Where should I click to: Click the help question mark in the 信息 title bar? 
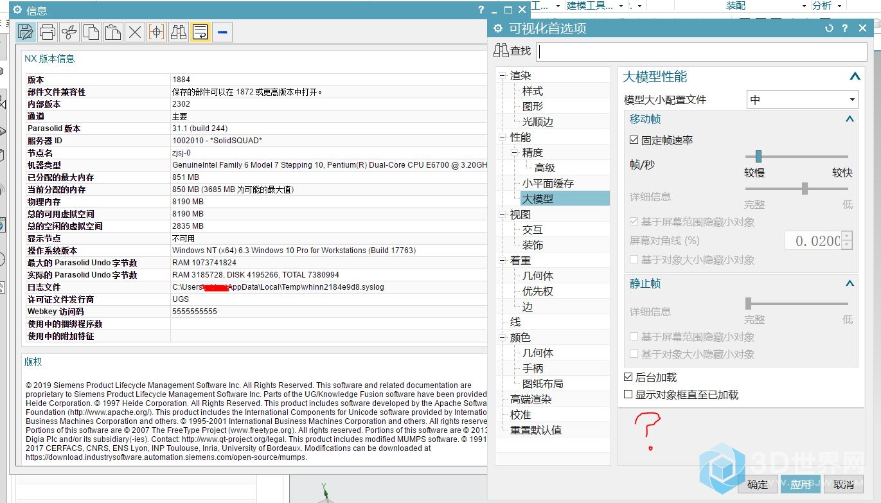pyautogui.click(x=481, y=10)
